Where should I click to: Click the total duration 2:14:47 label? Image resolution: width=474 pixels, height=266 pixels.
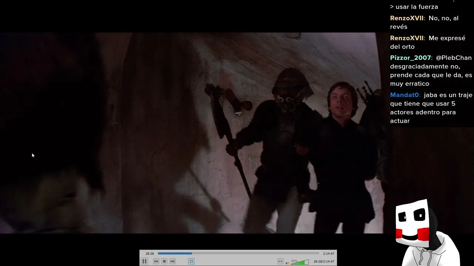click(x=328, y=253)
